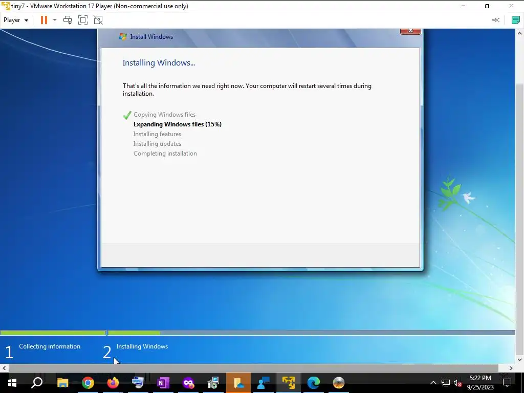
Task: Click the Install Windows logo icon
Action: 123,36
